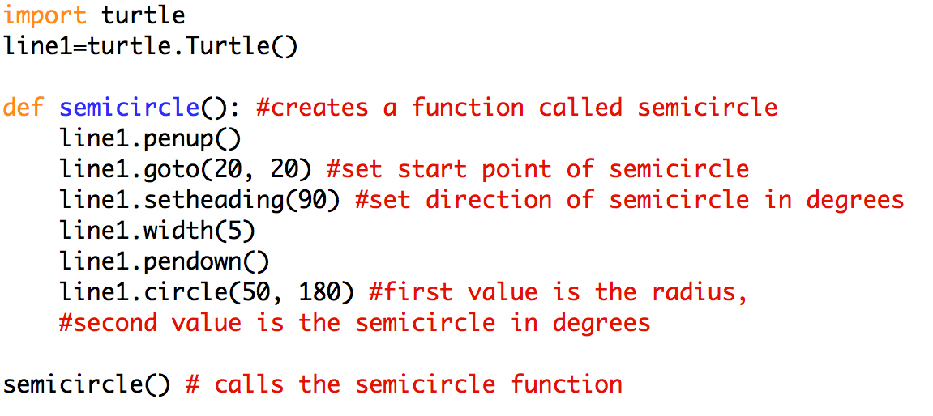
Task: Click the orange 'import' keyword
Action: tap(45, 15)
